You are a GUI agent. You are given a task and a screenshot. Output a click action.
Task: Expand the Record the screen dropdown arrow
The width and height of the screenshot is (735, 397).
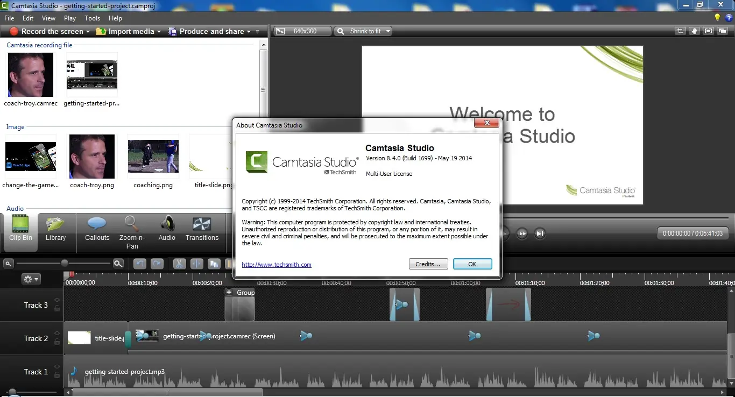click(x=88, y=32)
